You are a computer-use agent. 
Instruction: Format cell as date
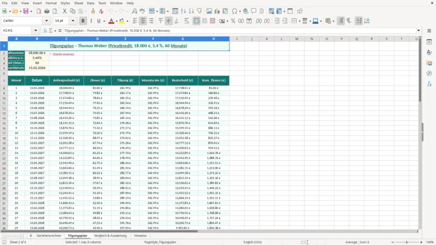249,21
